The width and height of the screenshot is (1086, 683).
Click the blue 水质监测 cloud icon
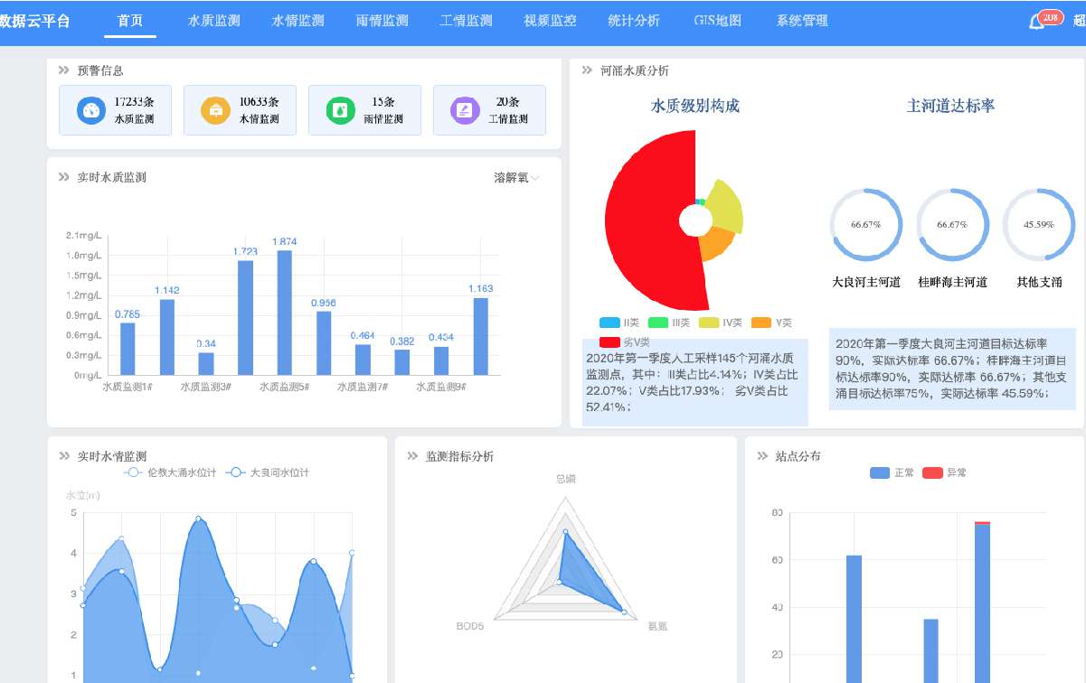(x=90, y=110)
